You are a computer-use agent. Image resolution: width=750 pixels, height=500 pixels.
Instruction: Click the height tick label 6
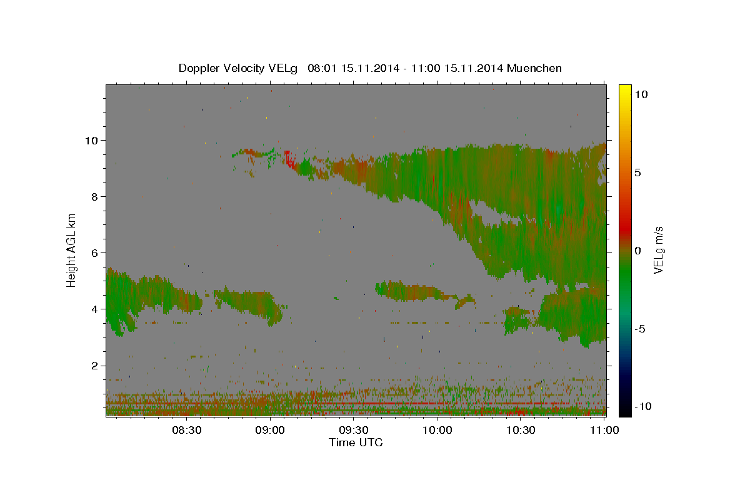point(96,252)
